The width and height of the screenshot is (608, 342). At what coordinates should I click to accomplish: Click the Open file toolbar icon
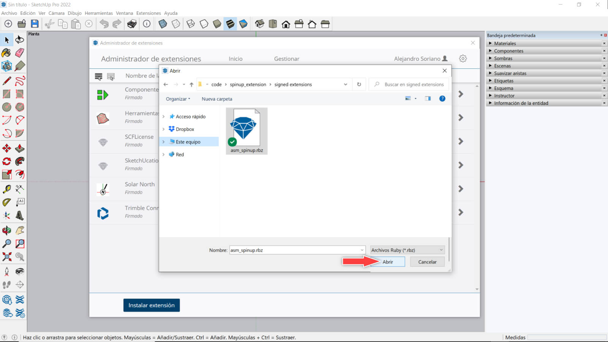(x=22, y=24)
